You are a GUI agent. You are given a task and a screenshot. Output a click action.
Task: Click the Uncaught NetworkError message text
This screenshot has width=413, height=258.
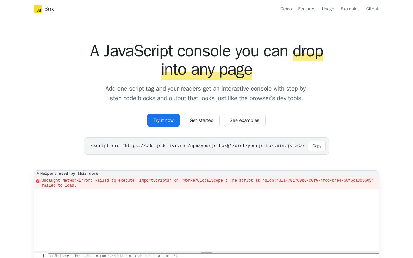coord(208,183)
